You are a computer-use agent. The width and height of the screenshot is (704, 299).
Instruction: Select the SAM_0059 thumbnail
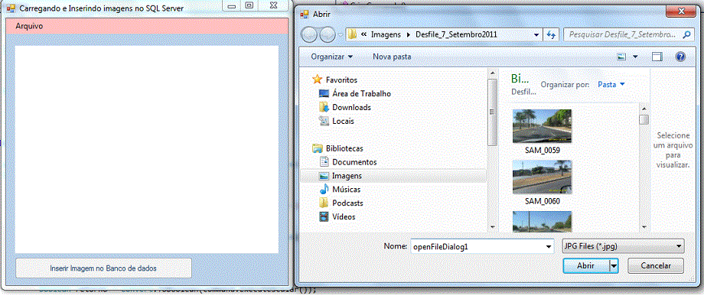click(x=542, y=125)
